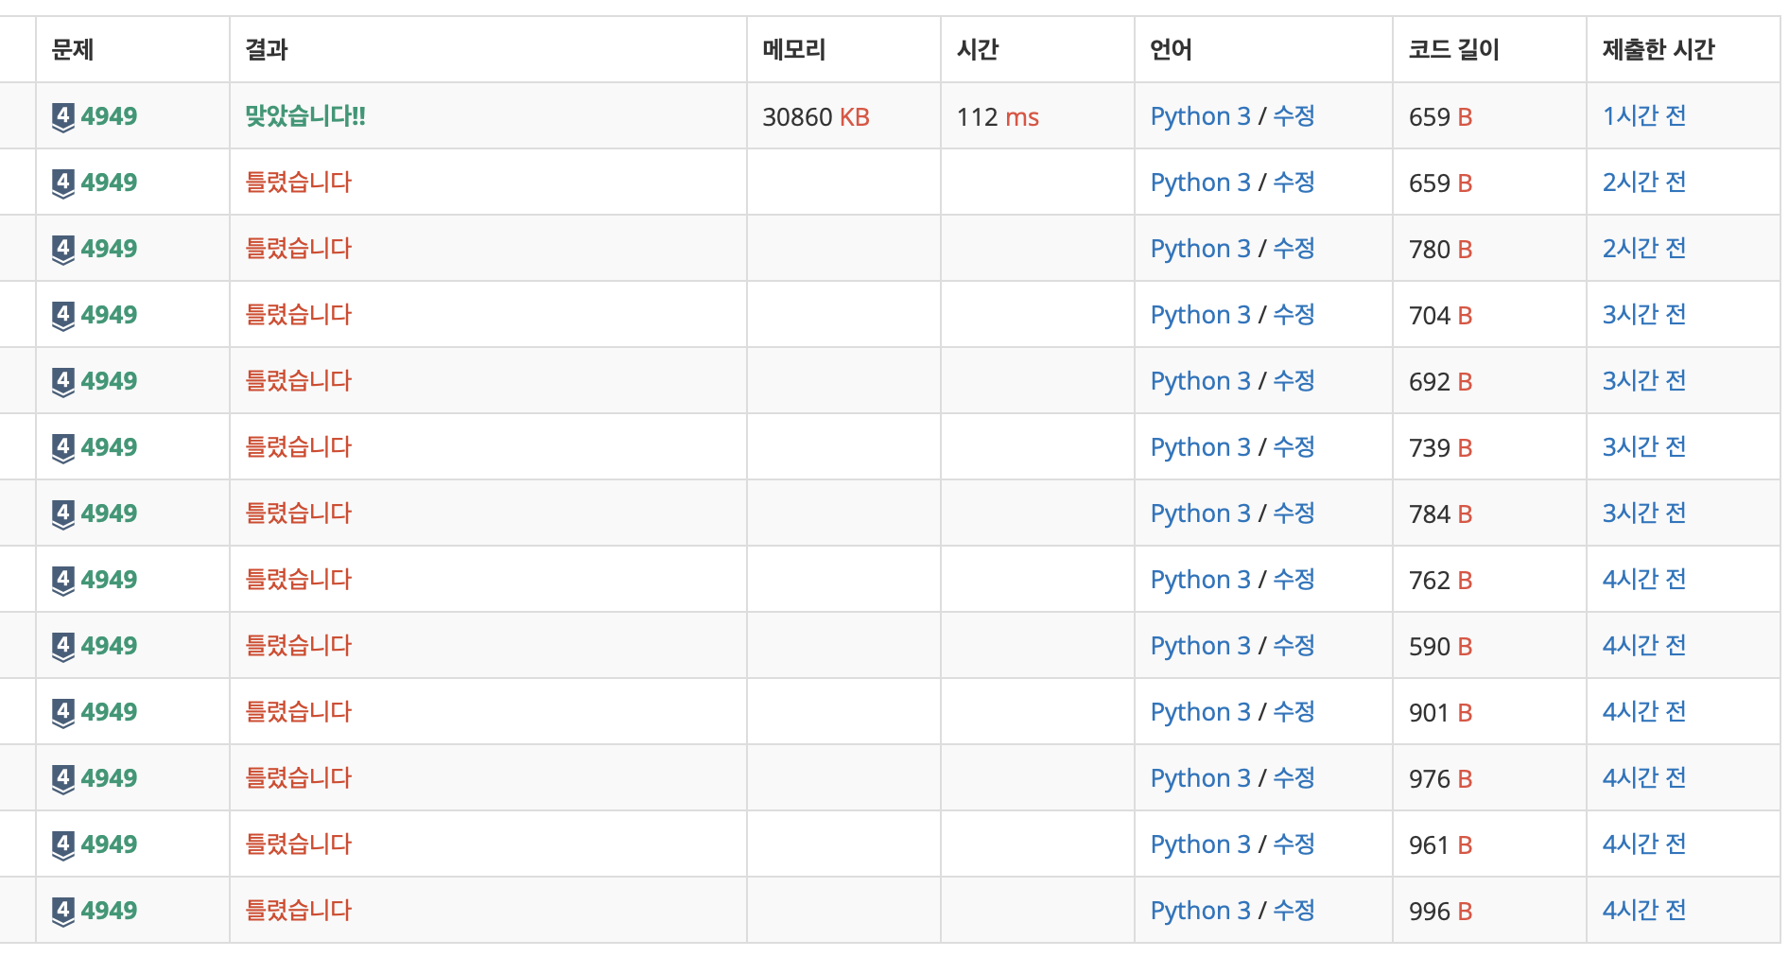The height and width of the screenshot is (957, 1789).
Task: Open problem 4949 link in the 590 B row
Action: (109, 646)
